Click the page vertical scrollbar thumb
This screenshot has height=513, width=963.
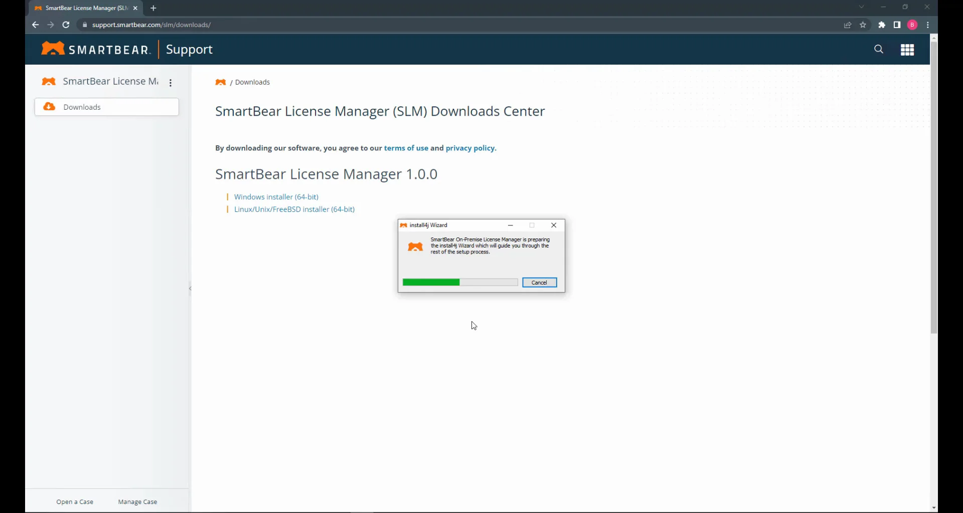(x=934, y=187)
